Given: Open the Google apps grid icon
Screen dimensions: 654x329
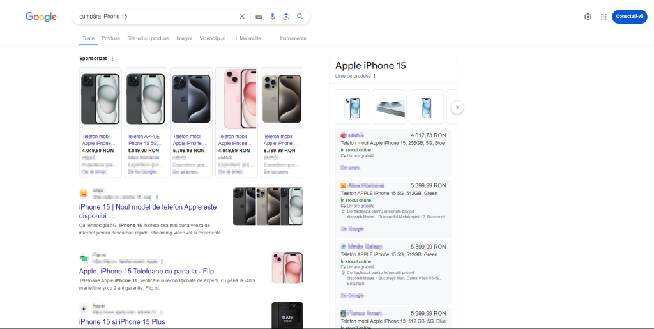Looking at the screenshot, I should (x=604, y=17).
